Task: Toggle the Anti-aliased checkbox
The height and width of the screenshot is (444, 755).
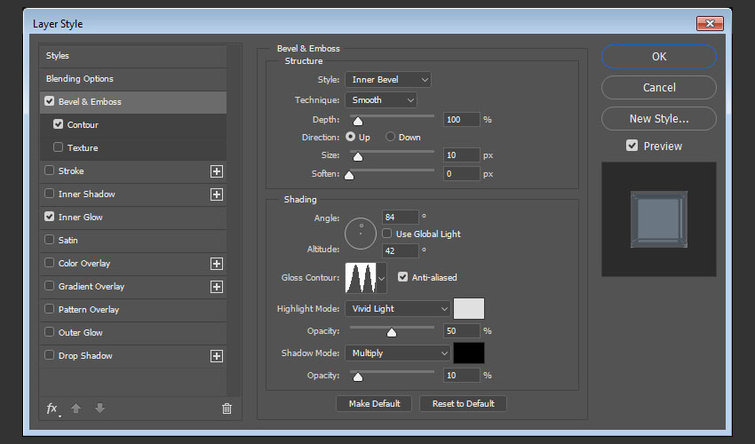Action: 403,277
